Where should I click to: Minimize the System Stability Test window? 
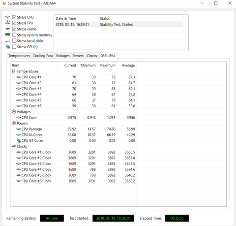pos(202,3)
